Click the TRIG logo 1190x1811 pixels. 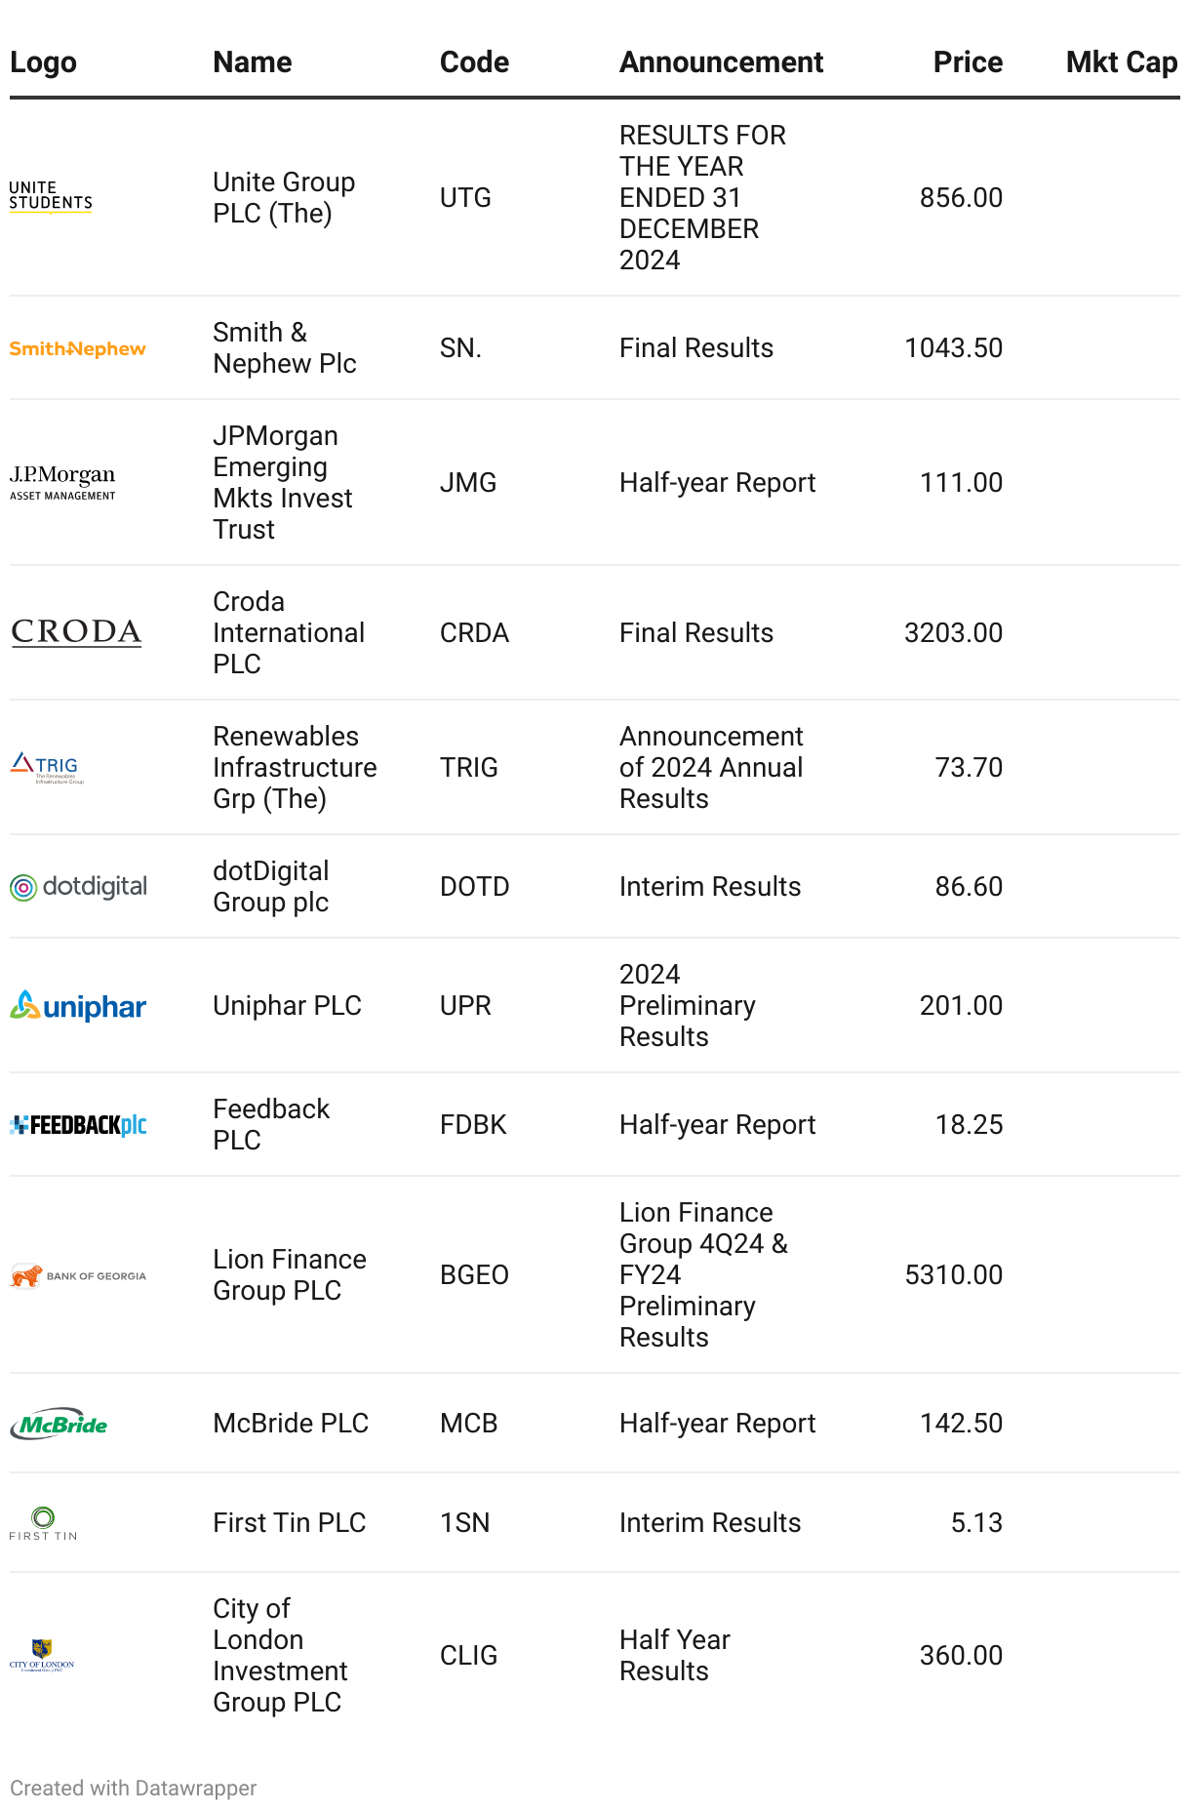47,768
